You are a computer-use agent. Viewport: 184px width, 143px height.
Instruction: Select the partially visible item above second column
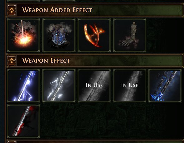click(59, 1)
